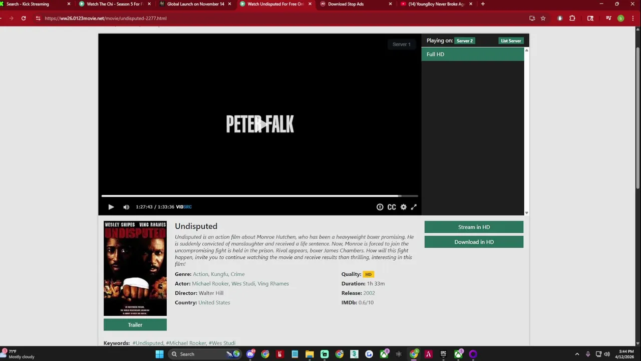Select the Full HD server entry

pyautogui.click(x=473, y=54)
